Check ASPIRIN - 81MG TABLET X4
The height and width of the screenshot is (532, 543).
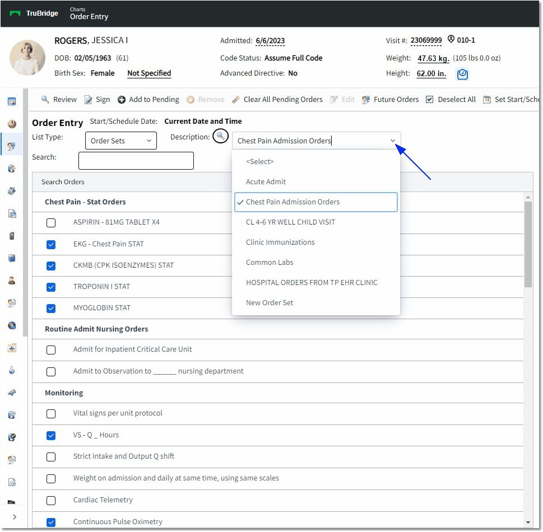pyautogui.click(x=51, y=223)
